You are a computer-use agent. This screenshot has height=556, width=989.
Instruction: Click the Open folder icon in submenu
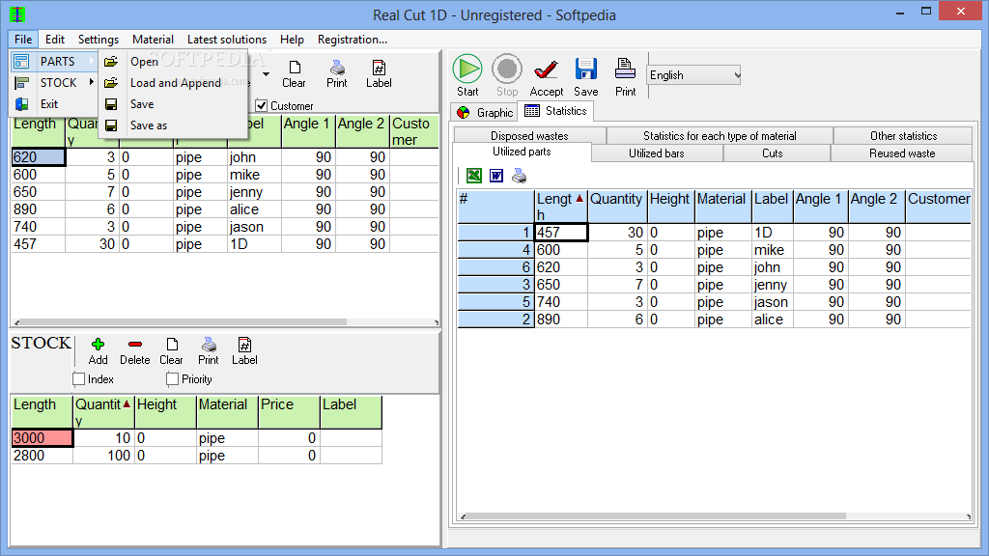pos(111,61)
